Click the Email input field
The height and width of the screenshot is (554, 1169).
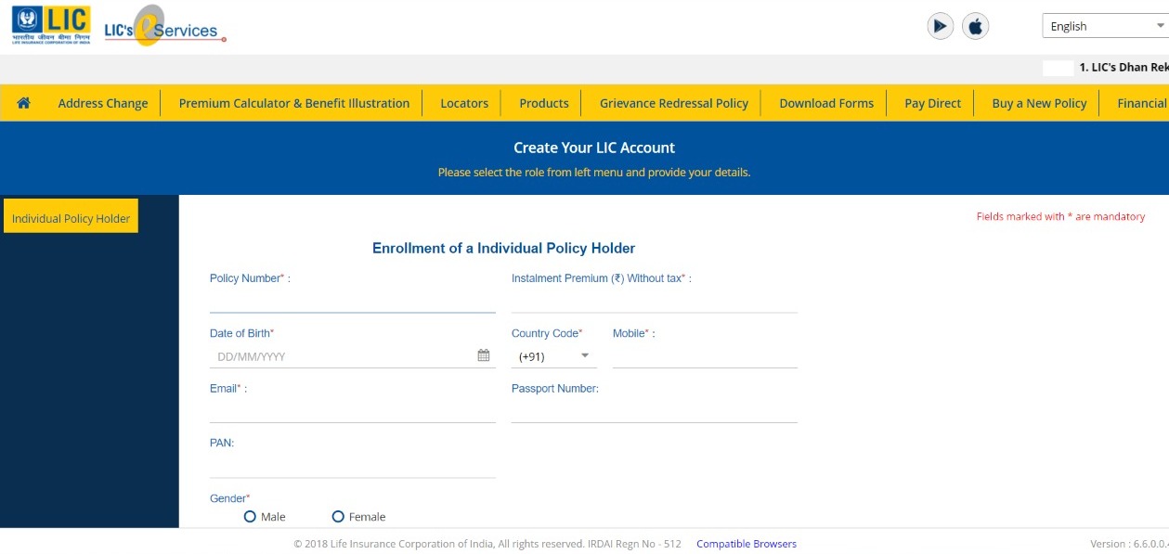pos(353,411)
